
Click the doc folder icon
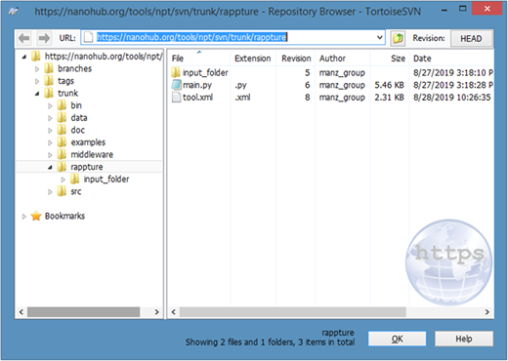pos(62,130)
